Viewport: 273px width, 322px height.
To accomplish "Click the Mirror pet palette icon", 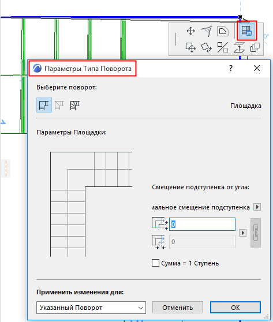I will [223, 47].
